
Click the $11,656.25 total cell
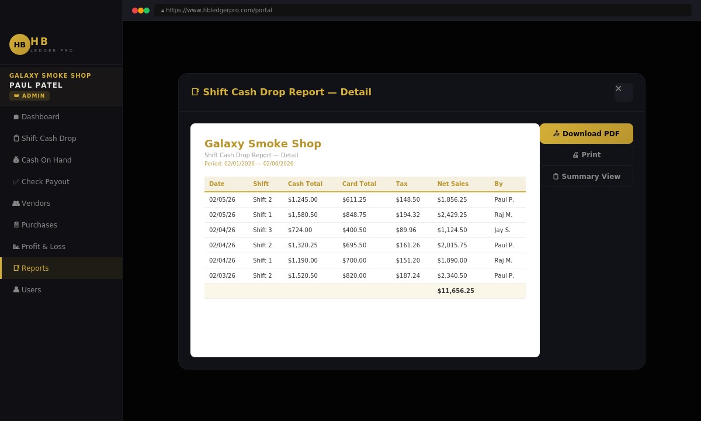456,291
